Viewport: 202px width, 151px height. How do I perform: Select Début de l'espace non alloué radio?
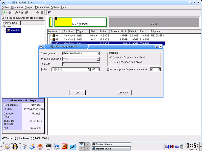coord(111,57)
